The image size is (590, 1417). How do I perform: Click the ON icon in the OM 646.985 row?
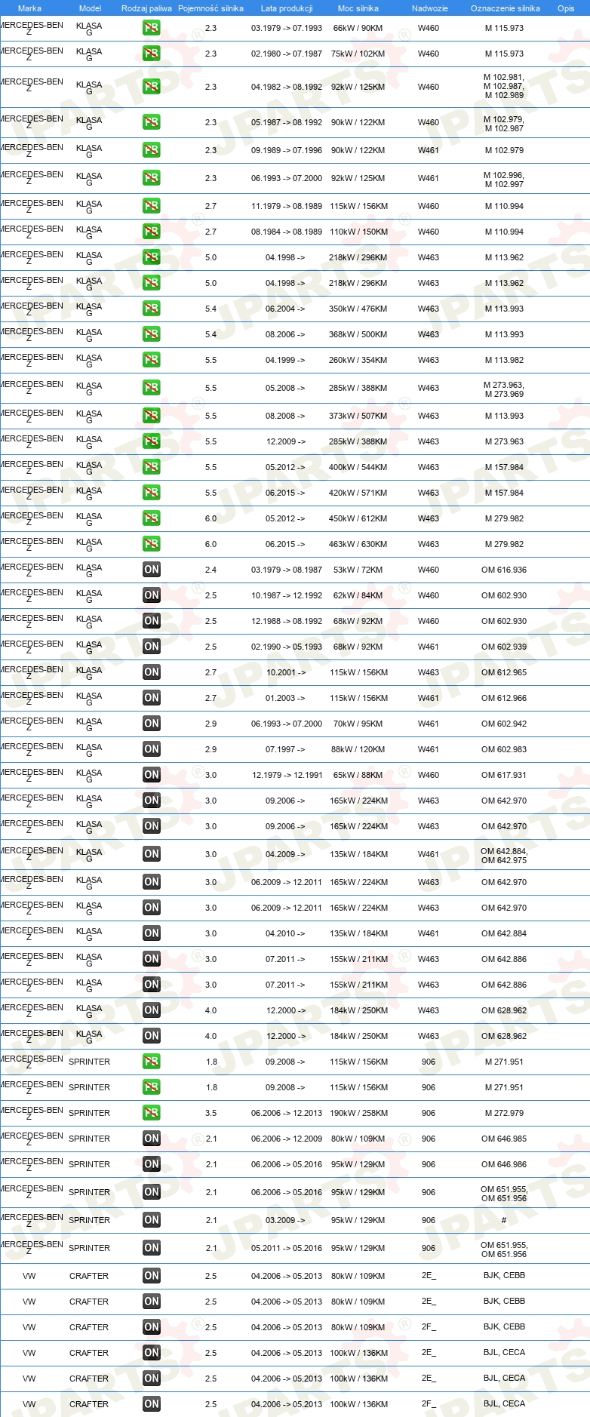point(152,1139)
